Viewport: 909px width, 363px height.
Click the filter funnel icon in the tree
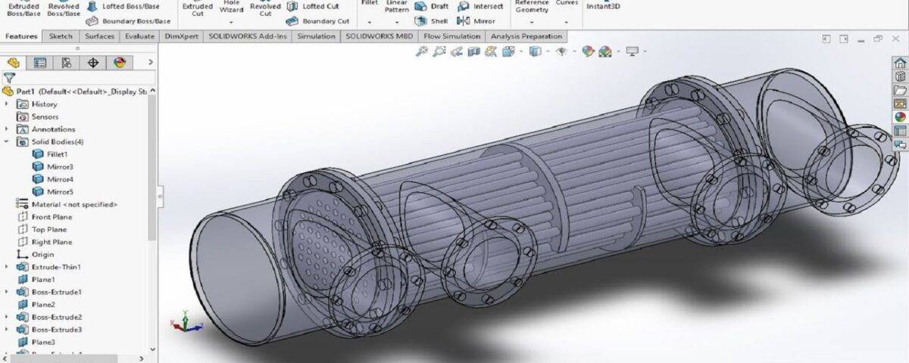9,77
